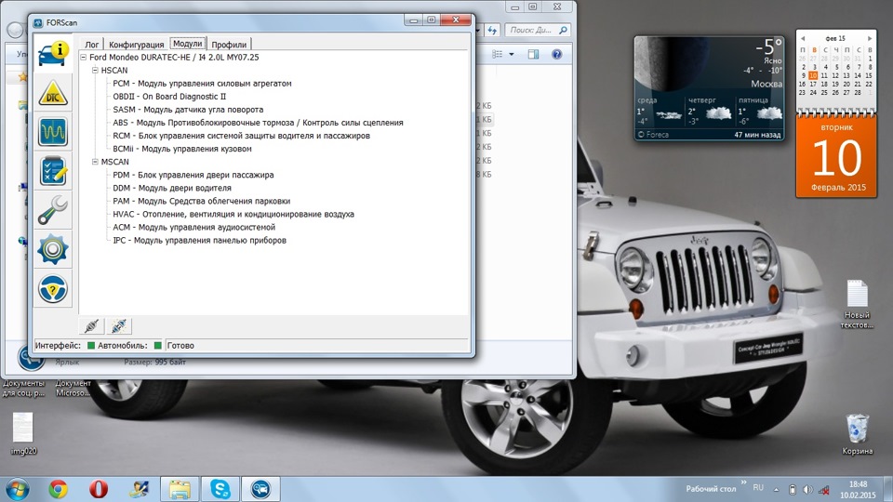Open Explorer help question mark icon

tap(557, 54)
